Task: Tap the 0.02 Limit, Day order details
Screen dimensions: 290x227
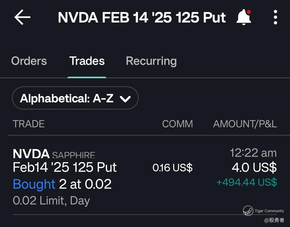Action: (51, 200)
